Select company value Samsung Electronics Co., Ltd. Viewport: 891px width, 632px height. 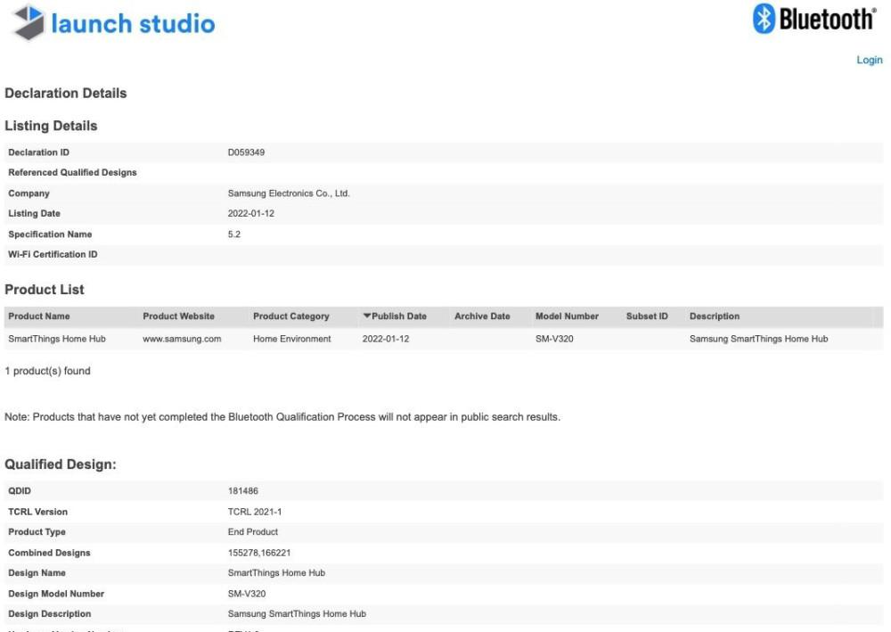pos(289,193)
